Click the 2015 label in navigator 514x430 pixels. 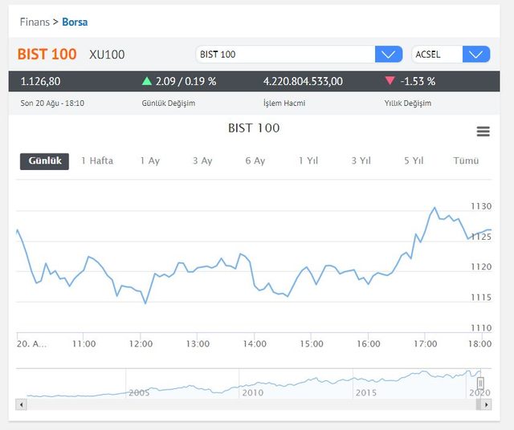pyautogui.click(x=366, y=392)
